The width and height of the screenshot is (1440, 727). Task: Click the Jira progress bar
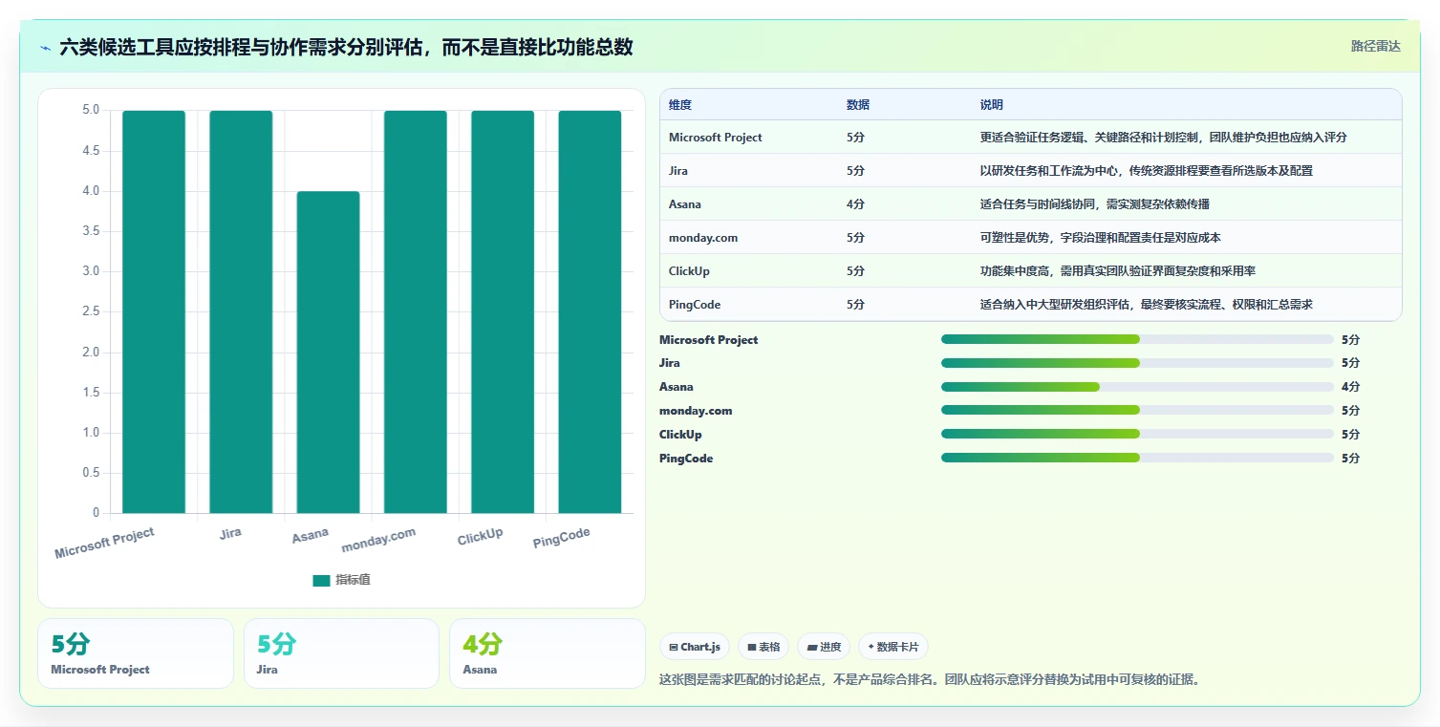(1137, 363)
